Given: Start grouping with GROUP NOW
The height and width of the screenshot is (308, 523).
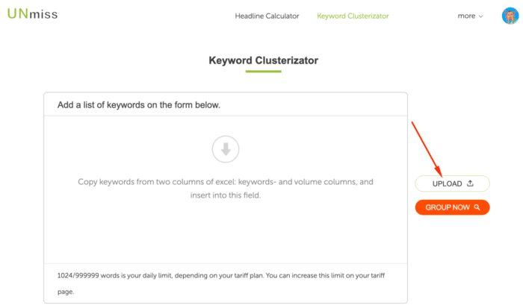Looking at the screenshot, I should 452,207.
